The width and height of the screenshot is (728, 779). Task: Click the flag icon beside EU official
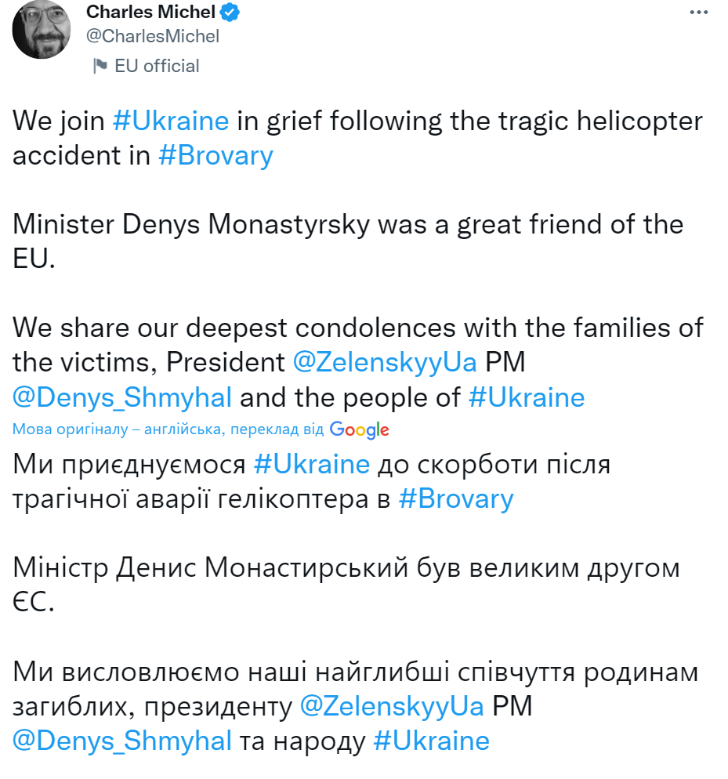100,66
